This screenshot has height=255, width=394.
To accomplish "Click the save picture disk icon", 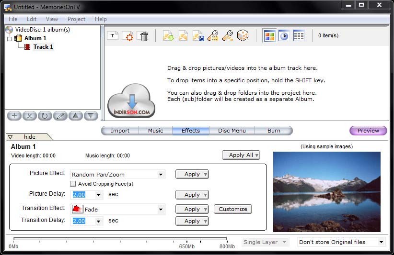I will coord(198,35).
